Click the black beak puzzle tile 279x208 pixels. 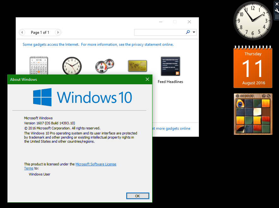pos(240,128)
